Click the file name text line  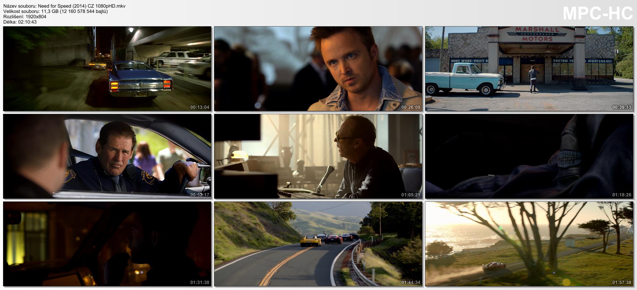tap(64, 6)
